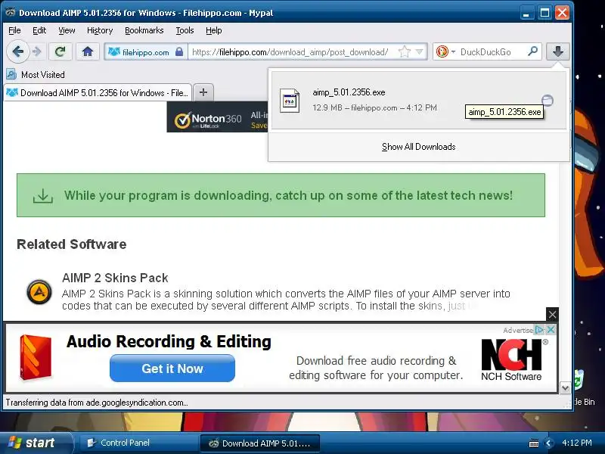Select the Download AIMP 5.01.2356 tab
The width and height of the screenshot is (605, 454).
98,92
